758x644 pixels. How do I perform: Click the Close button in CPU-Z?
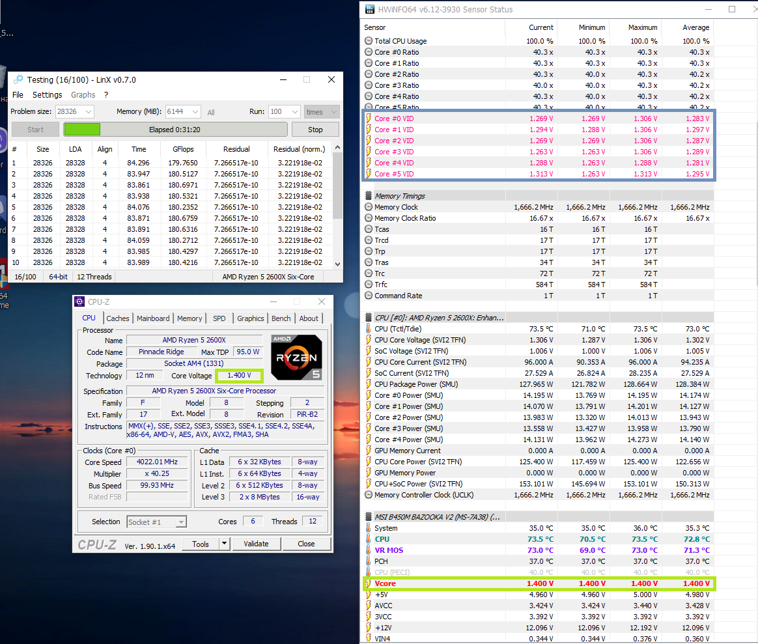[306, 544]
